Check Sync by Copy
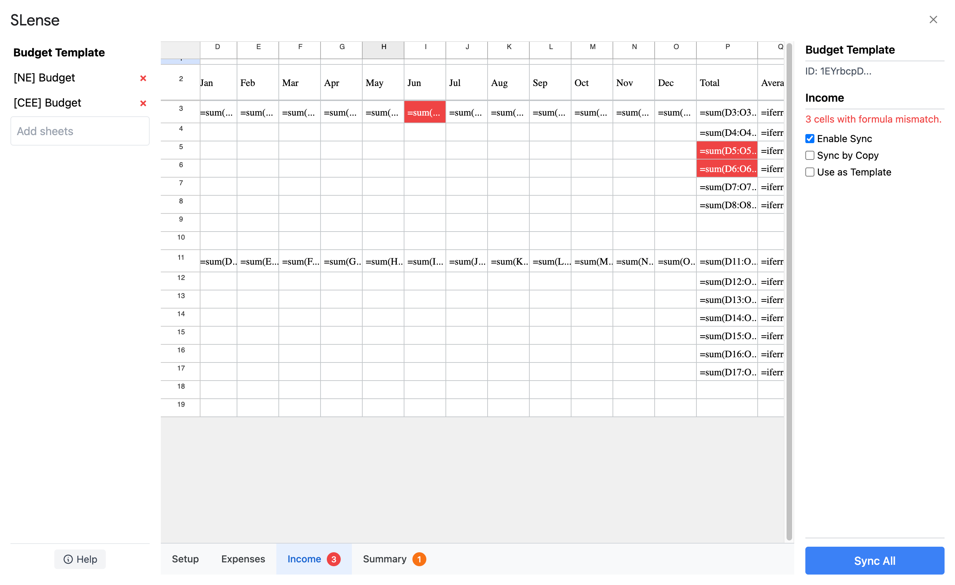 point(810,155)
